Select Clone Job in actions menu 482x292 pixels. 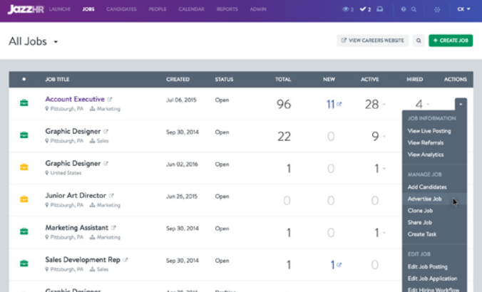coord(420,211)
